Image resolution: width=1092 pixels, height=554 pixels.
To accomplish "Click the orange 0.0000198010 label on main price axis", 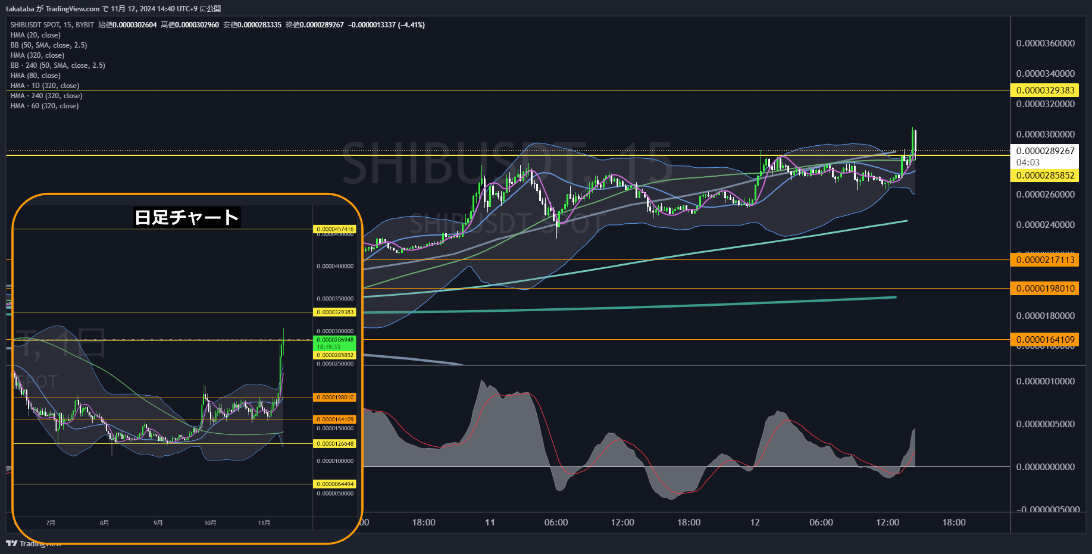I will (1045, 289).
